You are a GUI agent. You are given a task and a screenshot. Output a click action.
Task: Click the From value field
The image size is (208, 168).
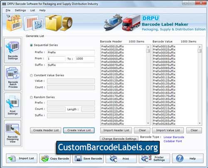[56, 58]
